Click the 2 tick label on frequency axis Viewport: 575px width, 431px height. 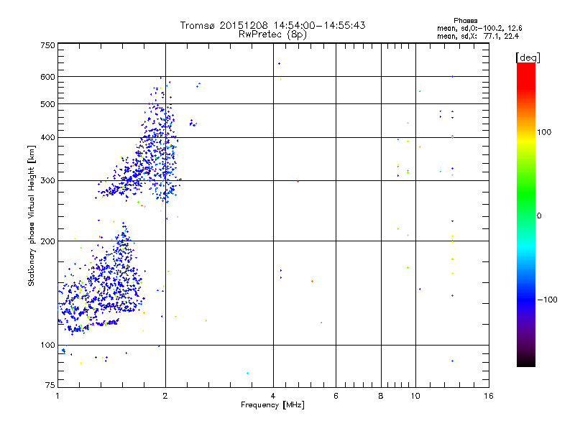(165, 396)
